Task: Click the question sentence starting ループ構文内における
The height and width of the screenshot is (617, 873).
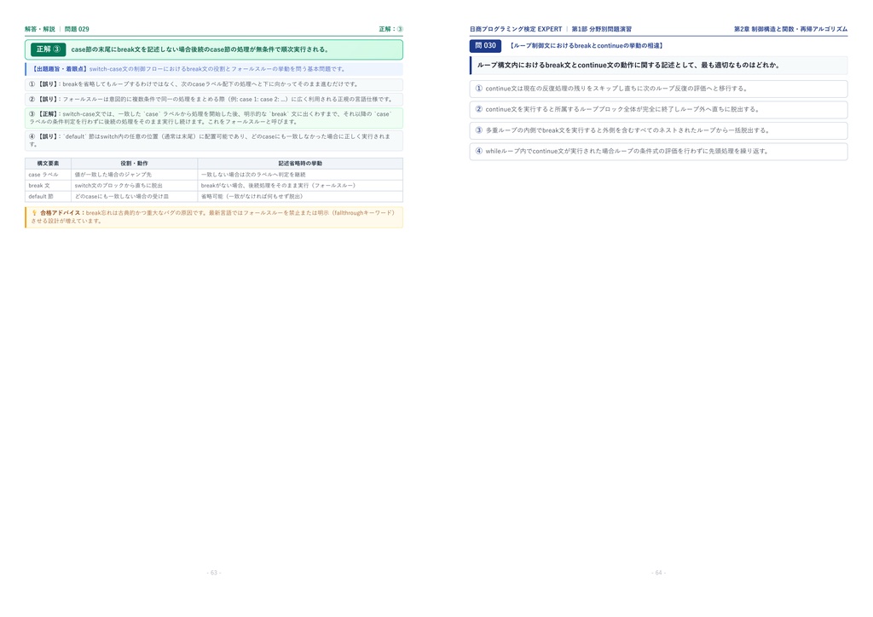Action: tap(628, 65)
